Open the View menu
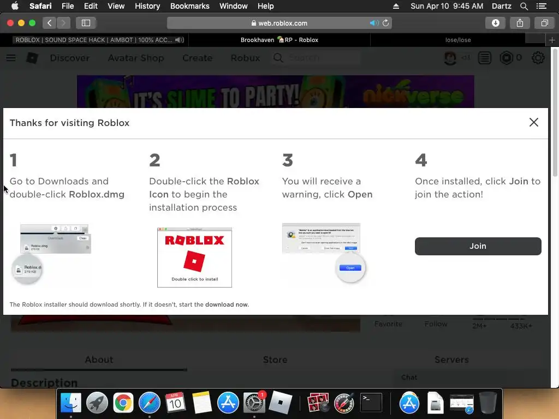The height and width of the screenshot is (419, 559). click(116, 6)
